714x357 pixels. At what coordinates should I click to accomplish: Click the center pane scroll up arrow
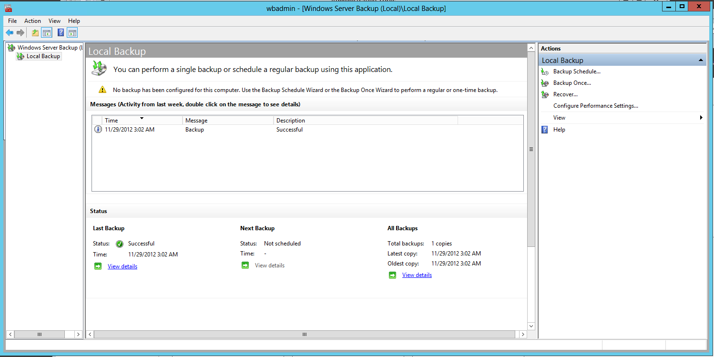pyautogui.click(x=531, y=48)
